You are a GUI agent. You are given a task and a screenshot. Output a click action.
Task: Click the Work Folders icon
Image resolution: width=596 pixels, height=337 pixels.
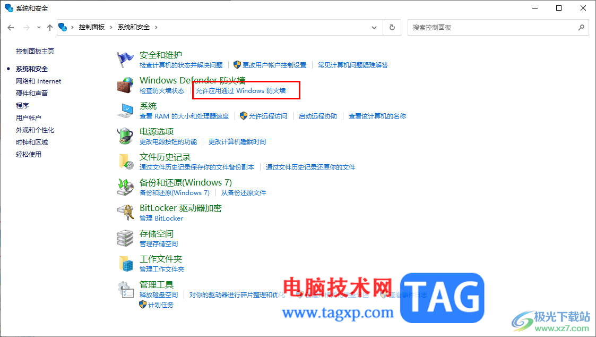[126, 264]
